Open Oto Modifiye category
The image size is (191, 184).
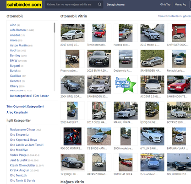click(19, 150)
